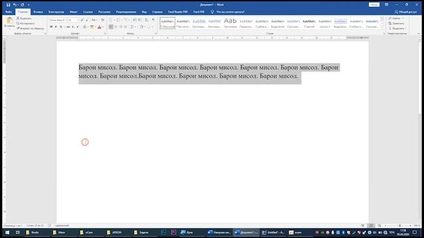Toggle bold formatting
Viewport: 424px width, 238px height.
click(51, 26)
